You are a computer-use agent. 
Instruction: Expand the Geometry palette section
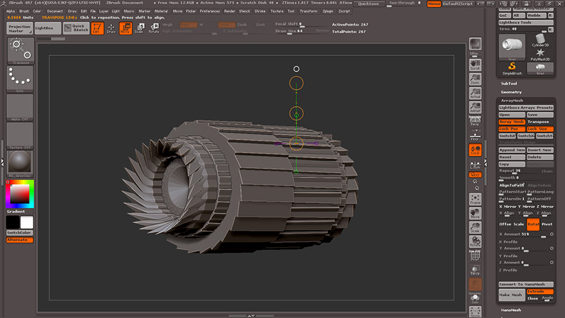(511, 92)
